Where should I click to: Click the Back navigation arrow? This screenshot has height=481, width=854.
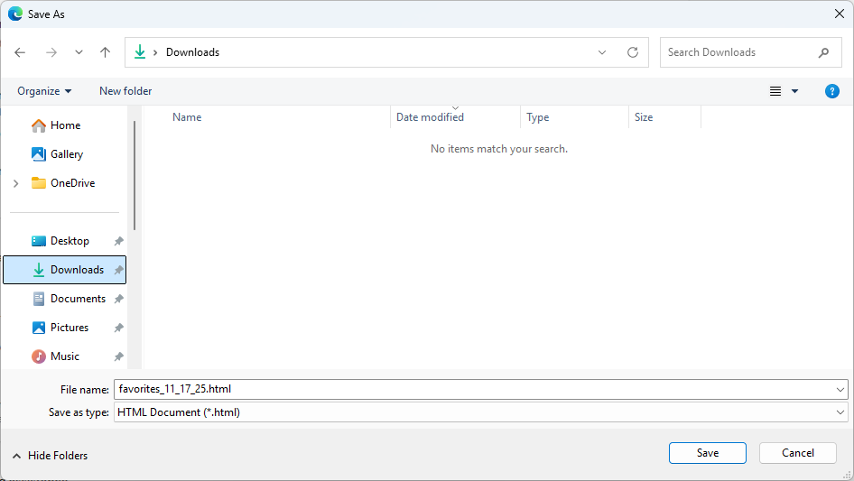20,52
